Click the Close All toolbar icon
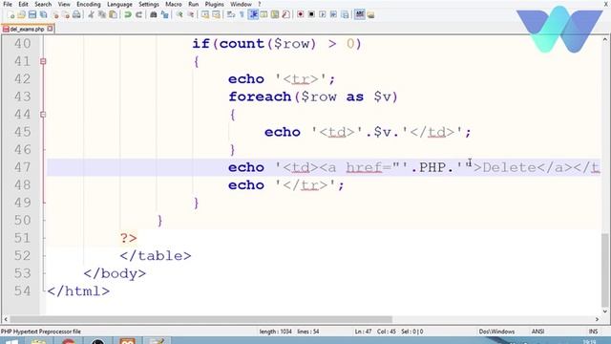611x344 pixels. [66, 15]
